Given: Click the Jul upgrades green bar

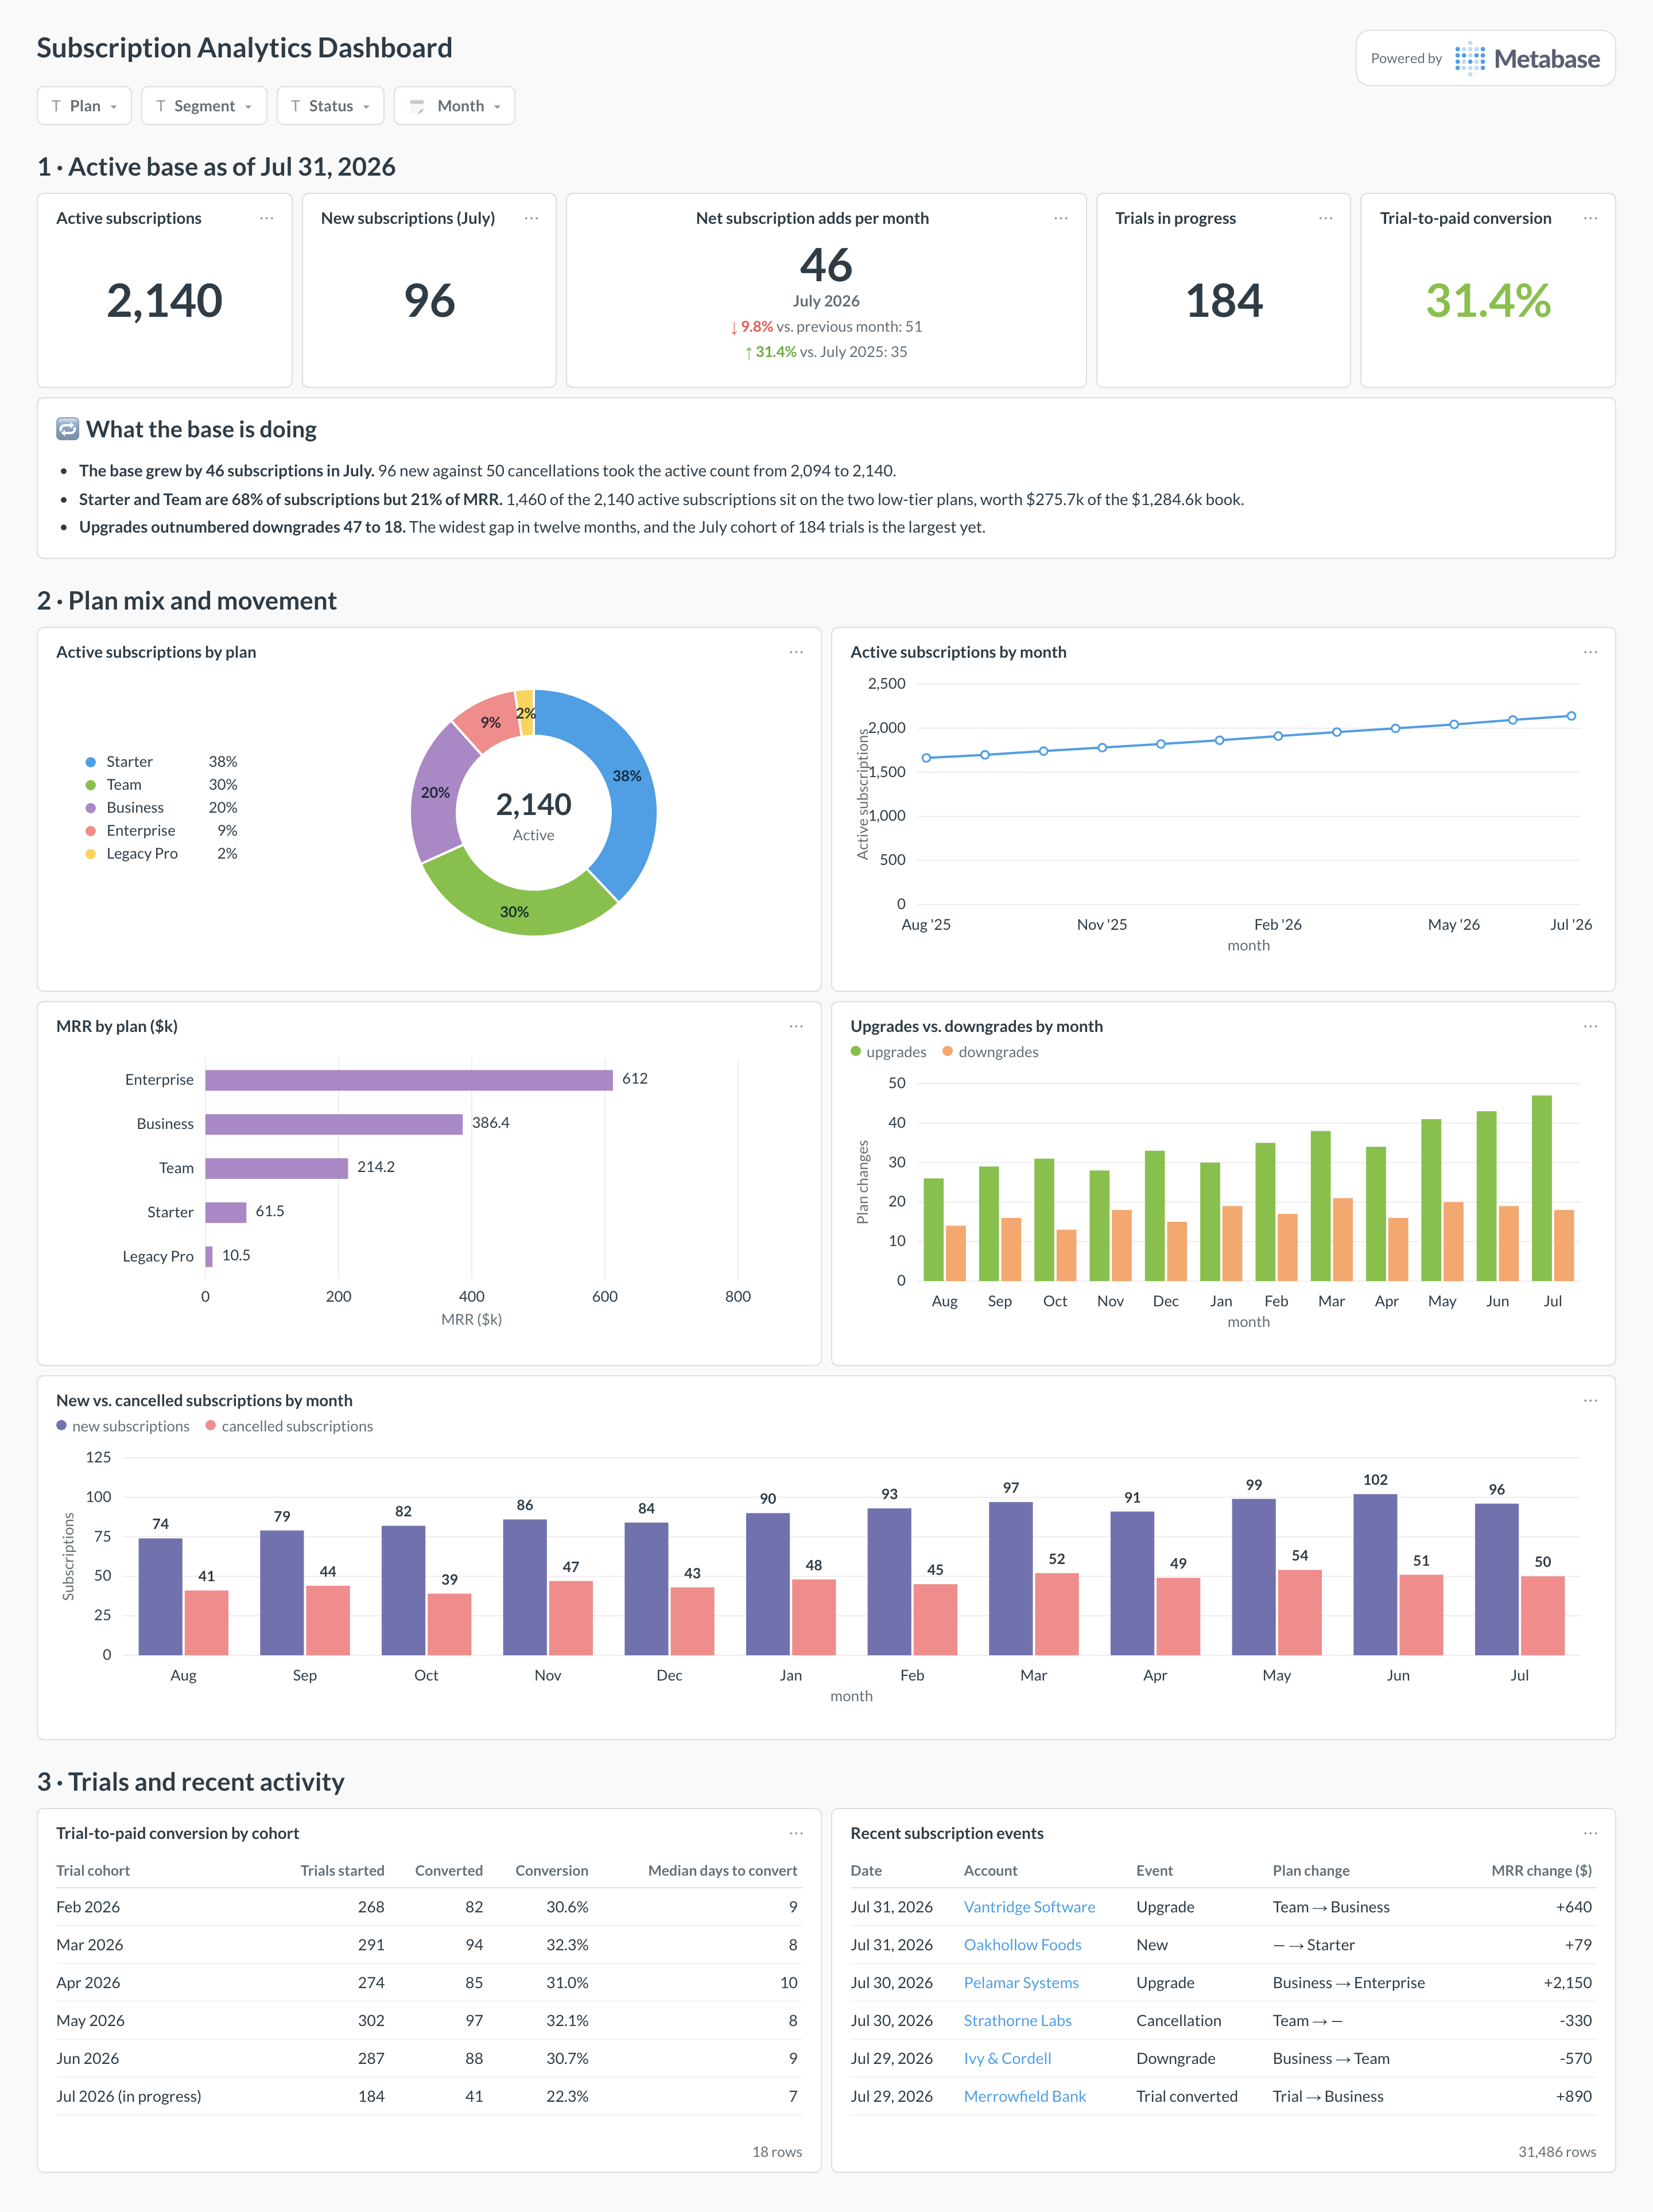Looking at the screenshot, I should pyautogui.click(x=1541, y=1188).
